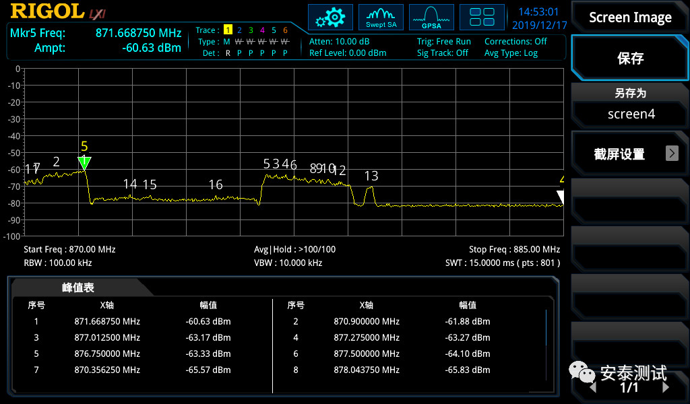690x404 pixels.
Task: Click peak label 13 on the trace
Action: click(371, 176)
